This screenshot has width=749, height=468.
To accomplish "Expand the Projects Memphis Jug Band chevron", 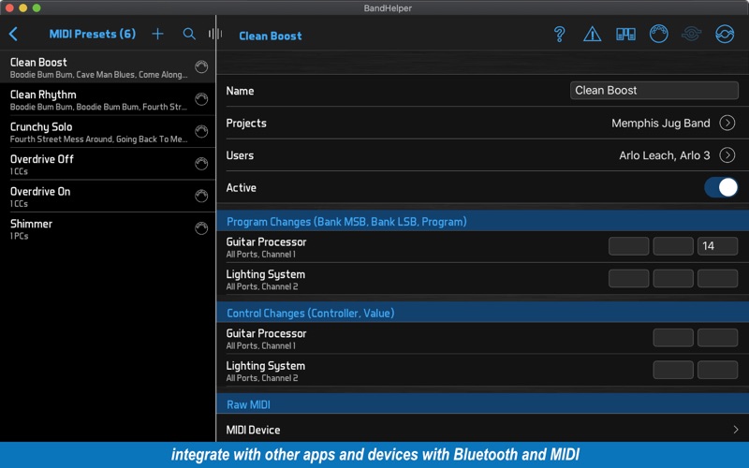I will [727, 124].
